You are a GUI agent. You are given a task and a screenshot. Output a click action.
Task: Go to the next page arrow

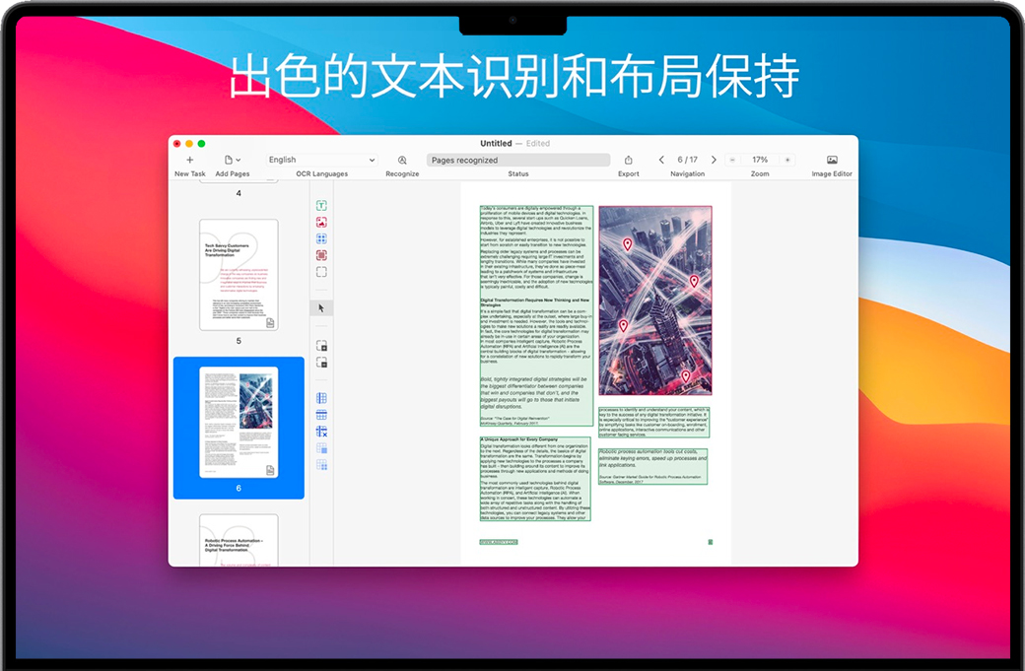coord(714,160)
